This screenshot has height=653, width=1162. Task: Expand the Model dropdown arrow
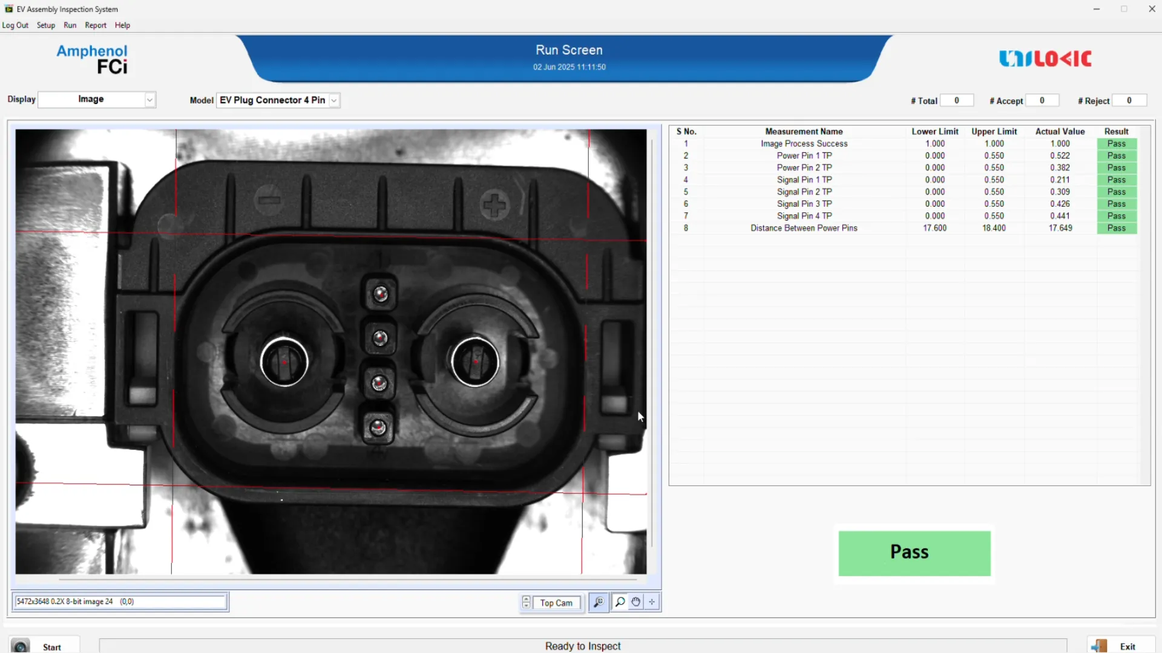(334, 100)
